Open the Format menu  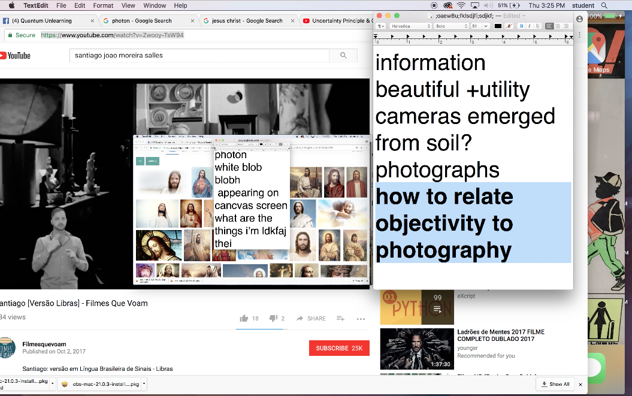pyautogui.click(x=103, y=5)
